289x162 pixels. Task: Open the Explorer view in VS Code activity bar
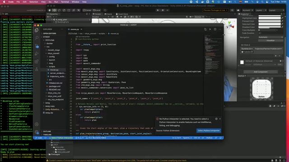point(37,30)
